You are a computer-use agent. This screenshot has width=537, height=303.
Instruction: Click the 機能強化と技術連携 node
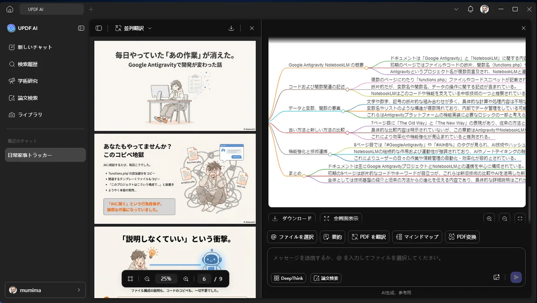click(x=308, y=151)
